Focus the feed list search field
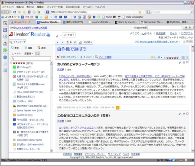 (31, 59)
